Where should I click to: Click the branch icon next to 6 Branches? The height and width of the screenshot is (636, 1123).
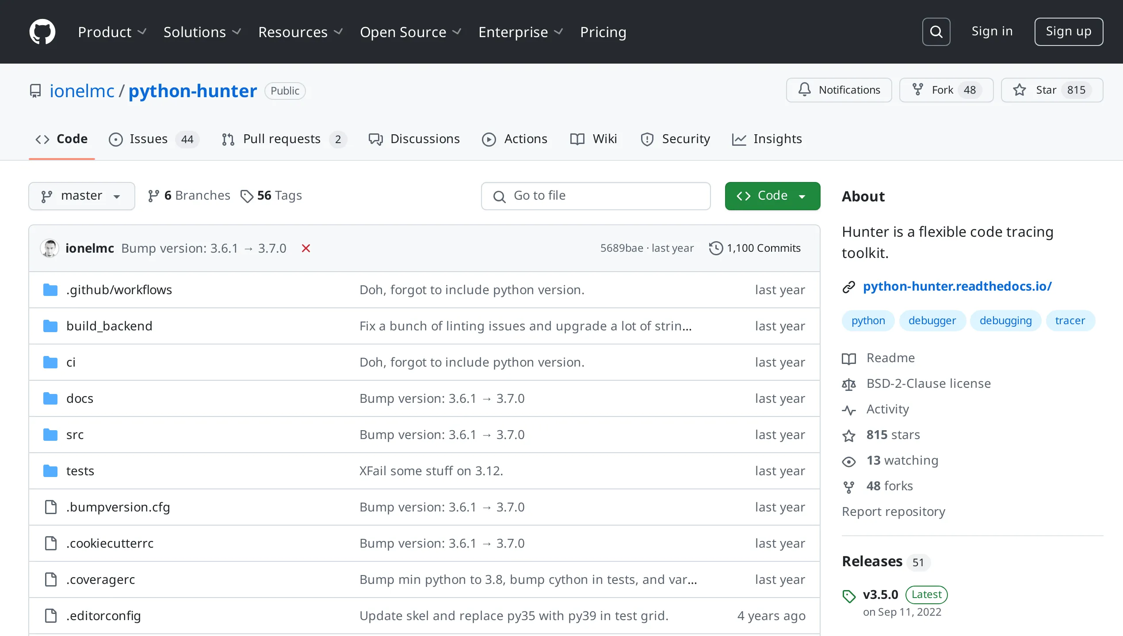point(154,196)
